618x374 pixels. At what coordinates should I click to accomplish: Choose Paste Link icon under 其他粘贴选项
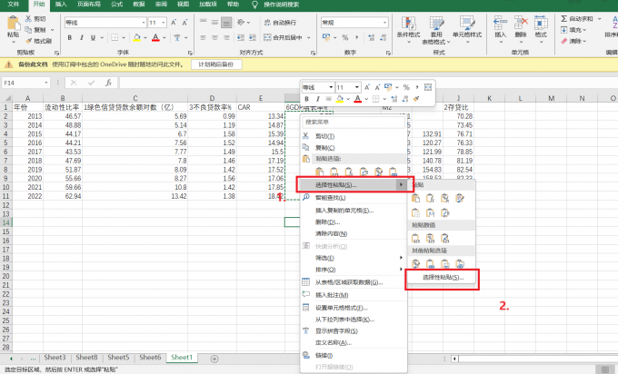click(x=430, y=263)
